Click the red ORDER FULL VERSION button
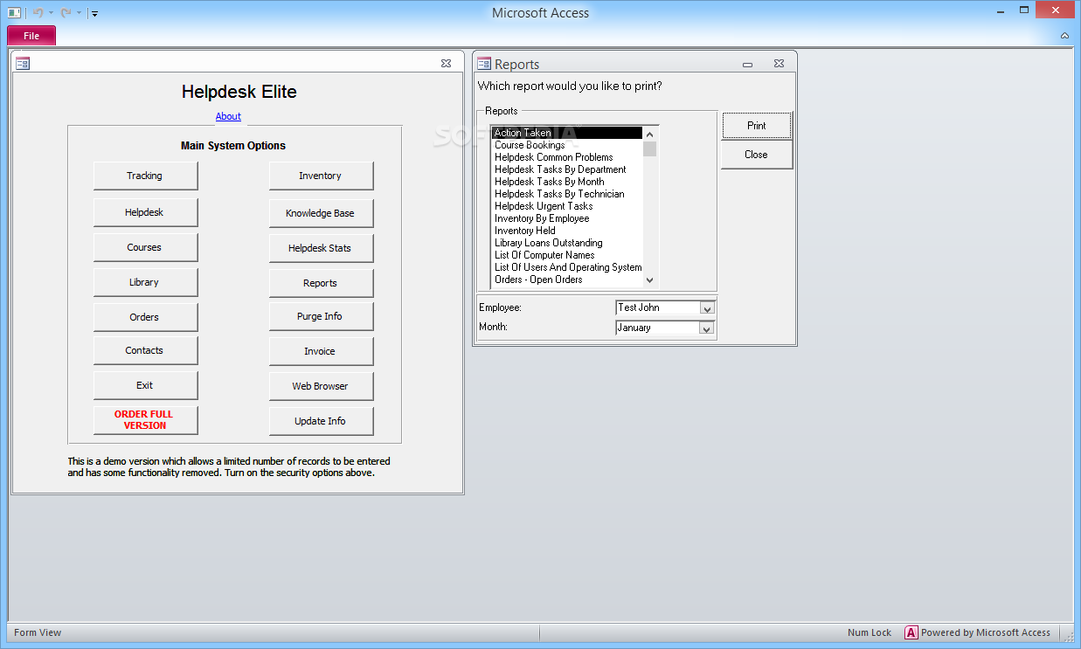 click(145, 420)
